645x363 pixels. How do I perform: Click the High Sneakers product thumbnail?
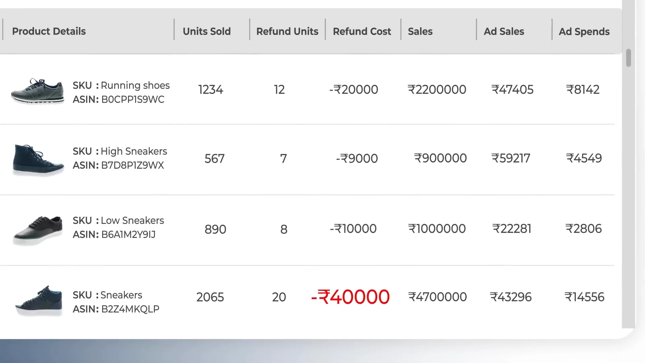(x=38, y=160)
